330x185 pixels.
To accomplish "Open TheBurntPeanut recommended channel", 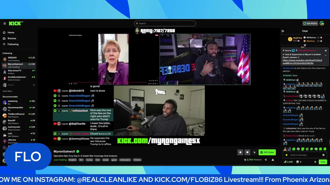I will pos(19,115).
